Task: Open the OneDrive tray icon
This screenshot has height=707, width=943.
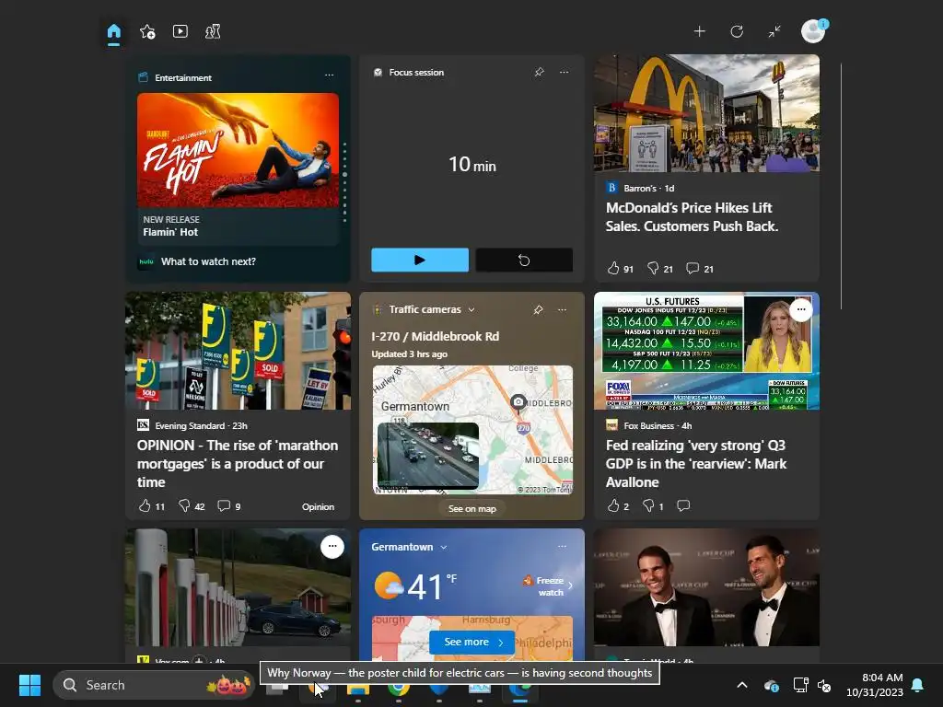Action: (x=771, y=685)
